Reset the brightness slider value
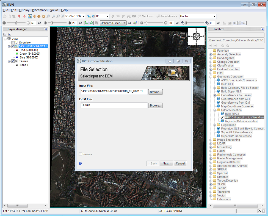 pos(39,23)
